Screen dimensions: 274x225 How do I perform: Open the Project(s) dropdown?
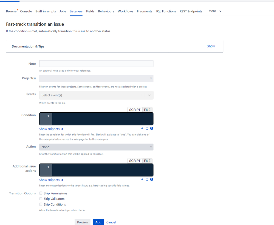coord(96,78)
